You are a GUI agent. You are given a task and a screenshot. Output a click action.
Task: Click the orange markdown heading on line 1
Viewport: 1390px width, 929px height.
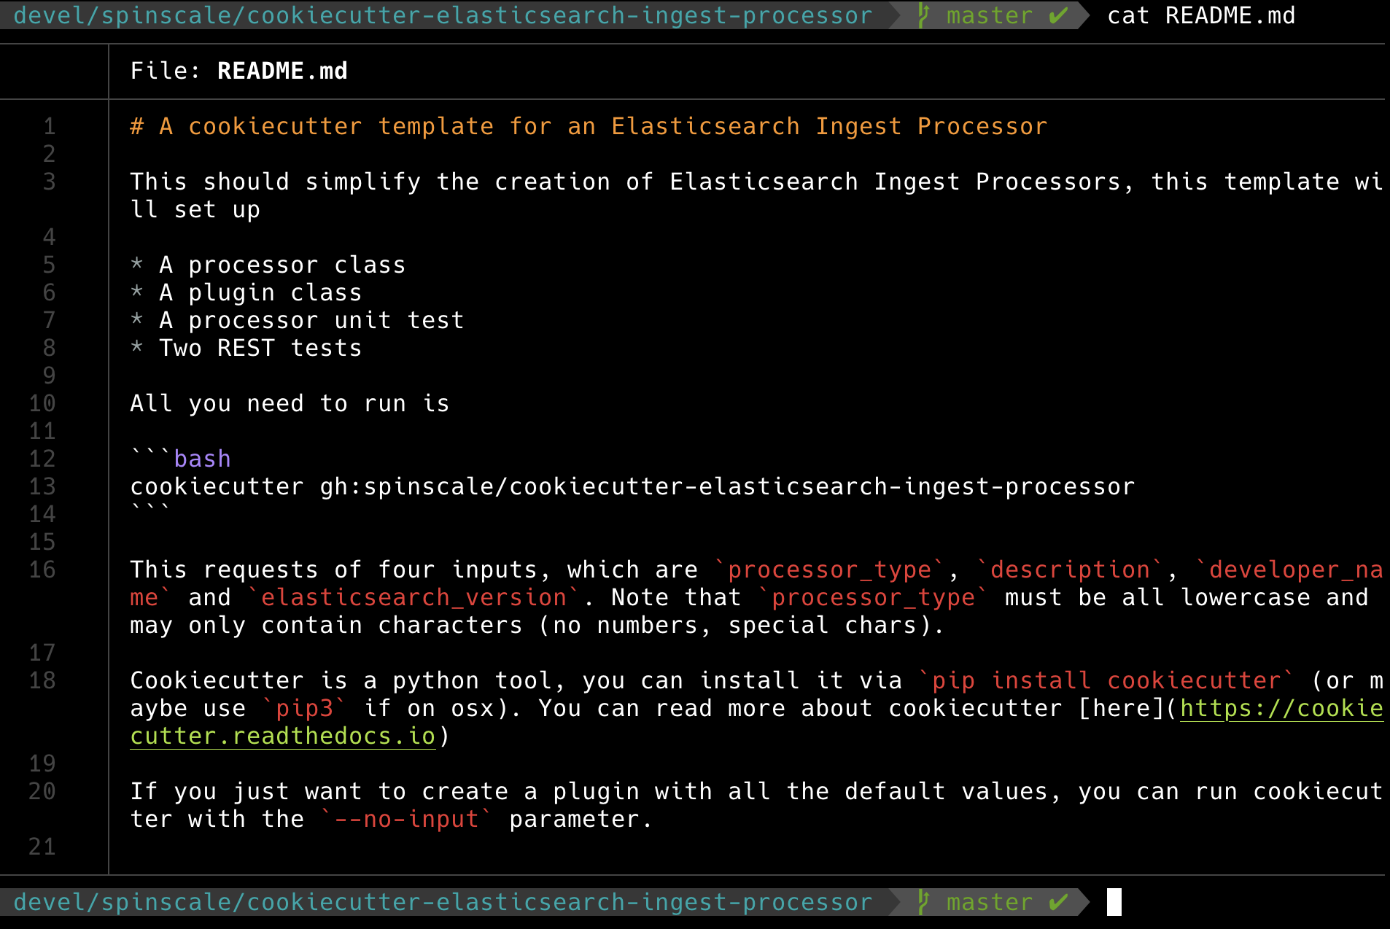point(588,126)
